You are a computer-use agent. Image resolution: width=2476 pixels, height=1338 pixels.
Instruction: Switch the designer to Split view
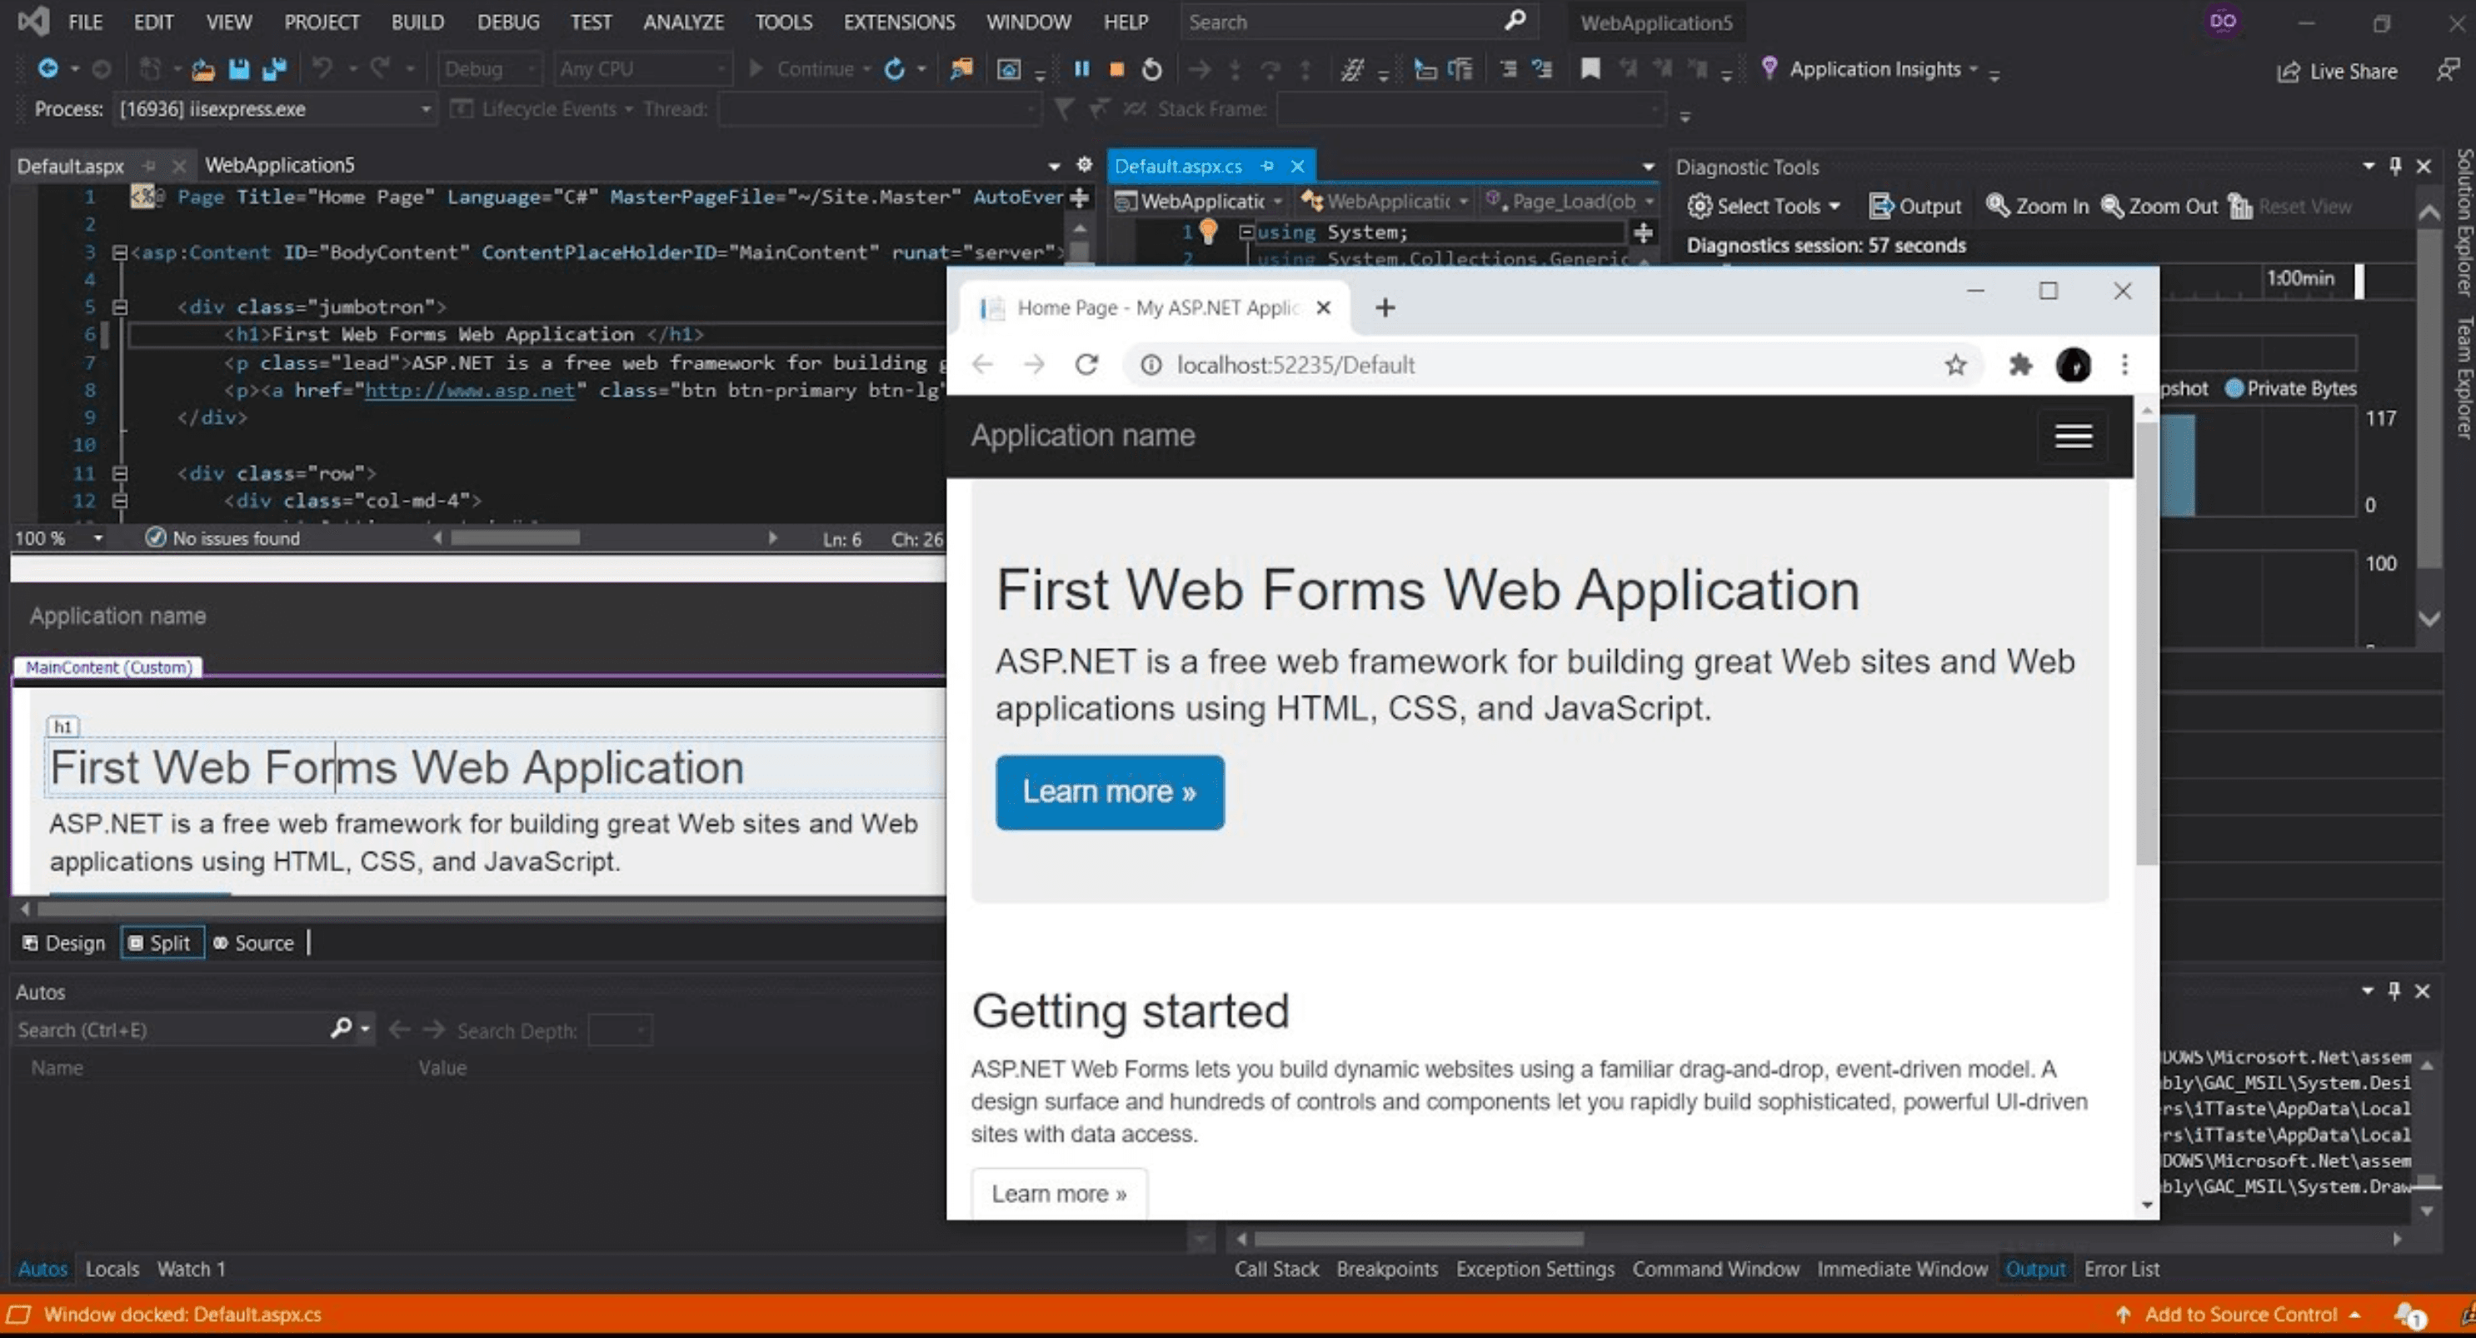tap(162, 943)
